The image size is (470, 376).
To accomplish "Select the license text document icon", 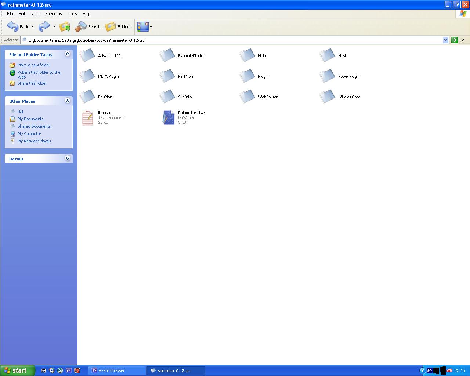I will (x=88, y=117).
